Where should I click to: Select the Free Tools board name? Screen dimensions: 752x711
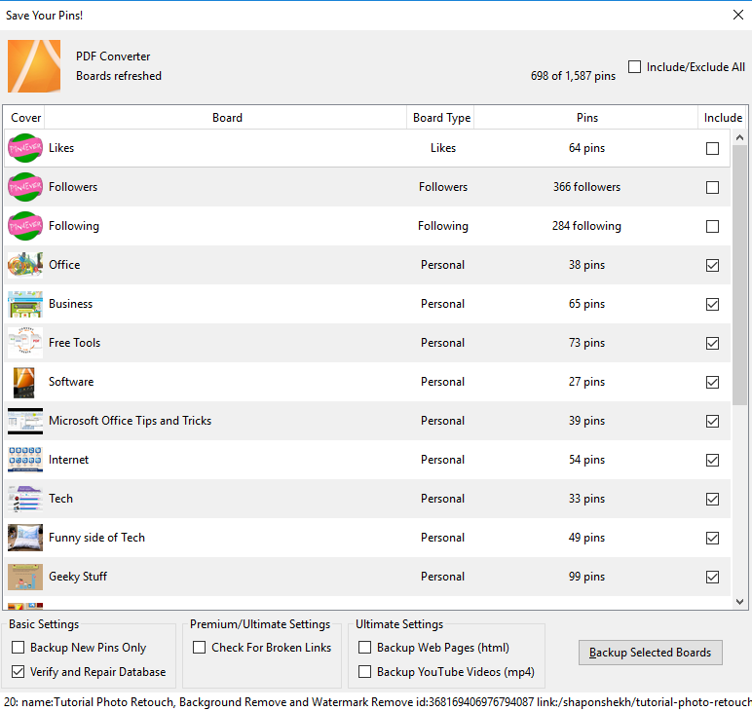pos(74,343)
